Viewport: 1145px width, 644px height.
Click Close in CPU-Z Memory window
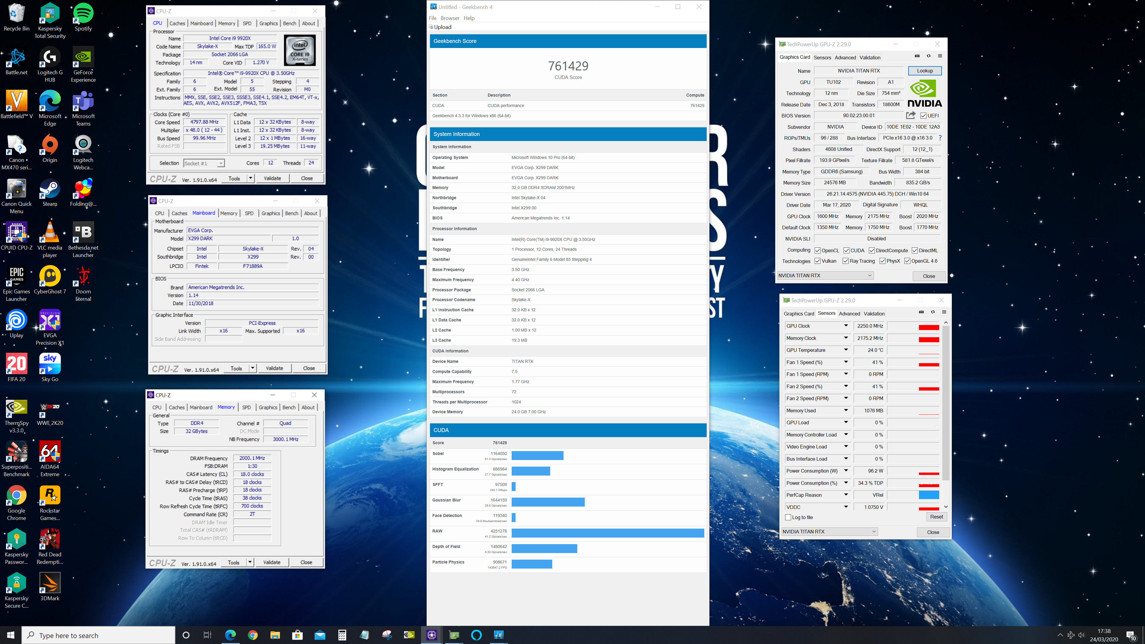tap(306, 562)
